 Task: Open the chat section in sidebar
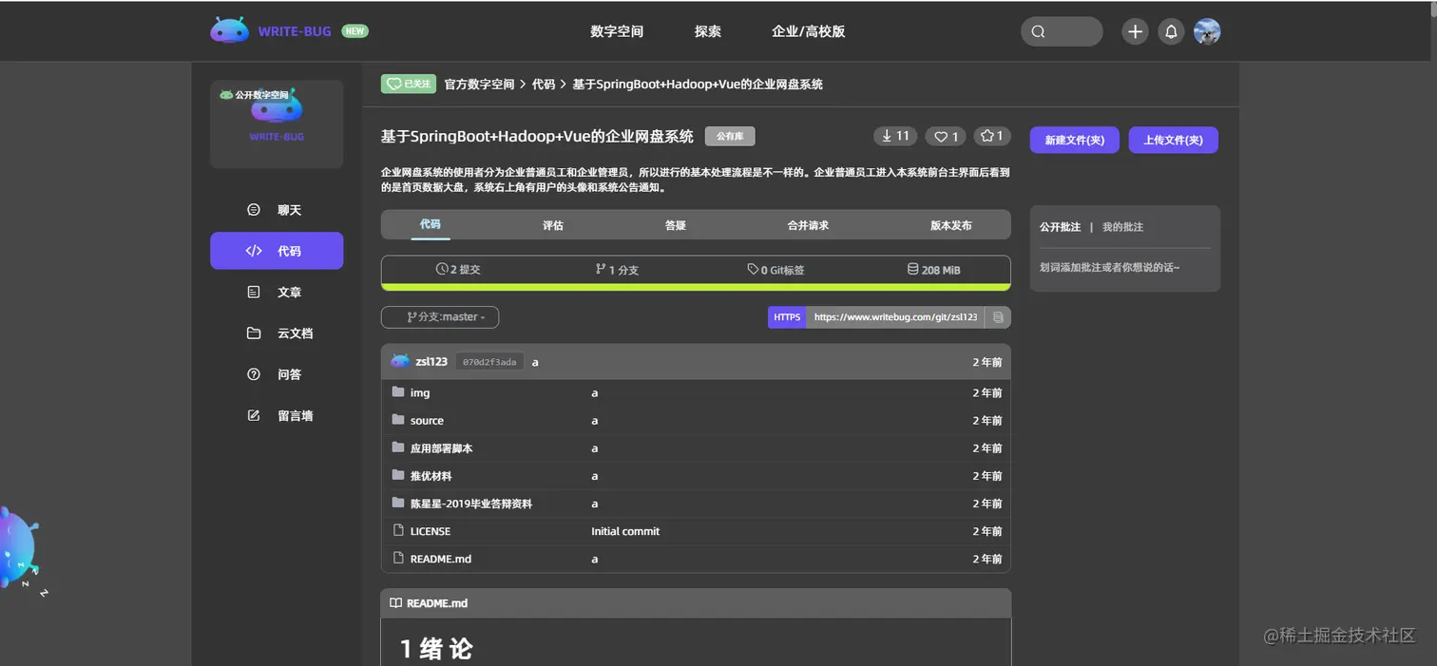tap(277, 209)
